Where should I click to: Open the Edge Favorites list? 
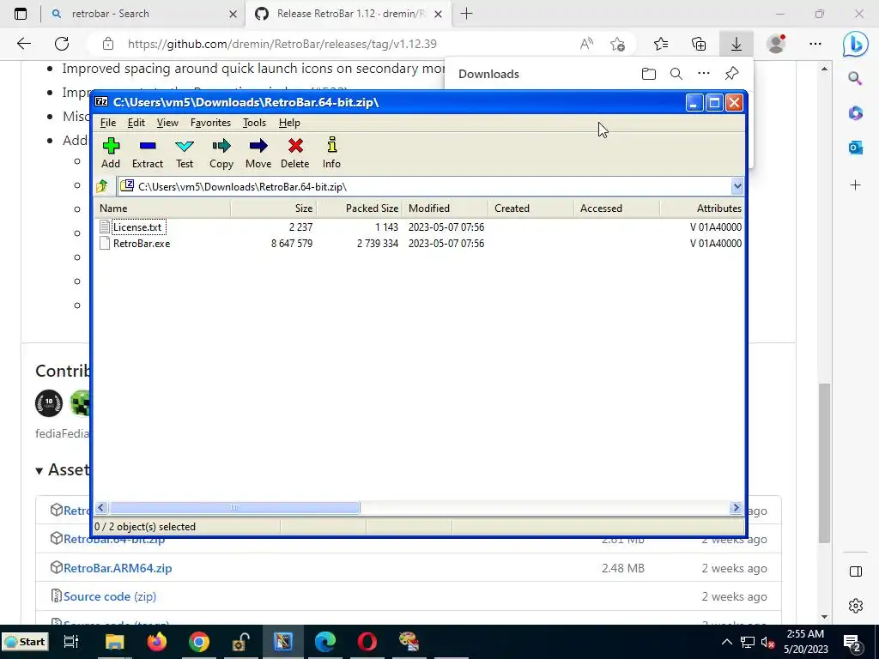[x=661, y=44]
